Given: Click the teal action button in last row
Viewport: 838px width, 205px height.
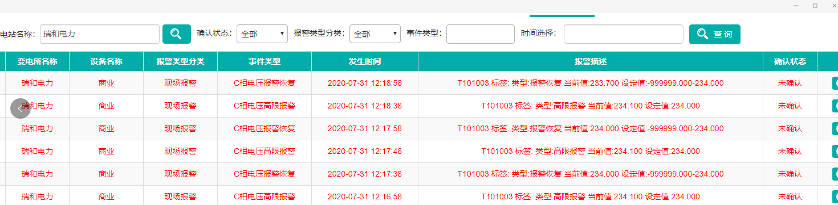Looking at the screenshot, I should pyautogui.click(x=835, y=196).
